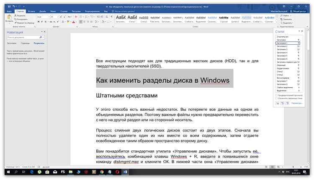Select the Подзаголовок style in the Стили pane
The height and width of the screenshot is (180, 314).
click(288, 68)
